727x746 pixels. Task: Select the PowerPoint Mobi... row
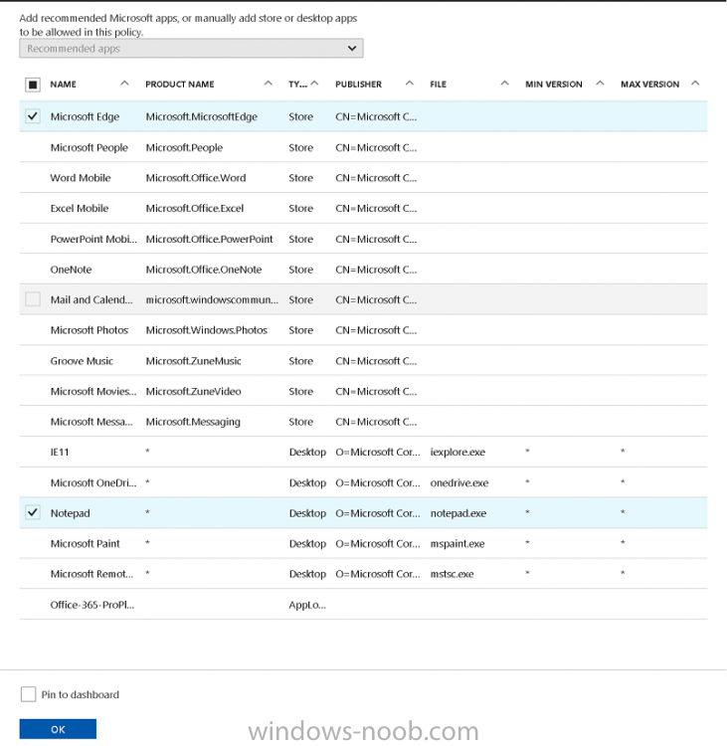coord(364,239)
